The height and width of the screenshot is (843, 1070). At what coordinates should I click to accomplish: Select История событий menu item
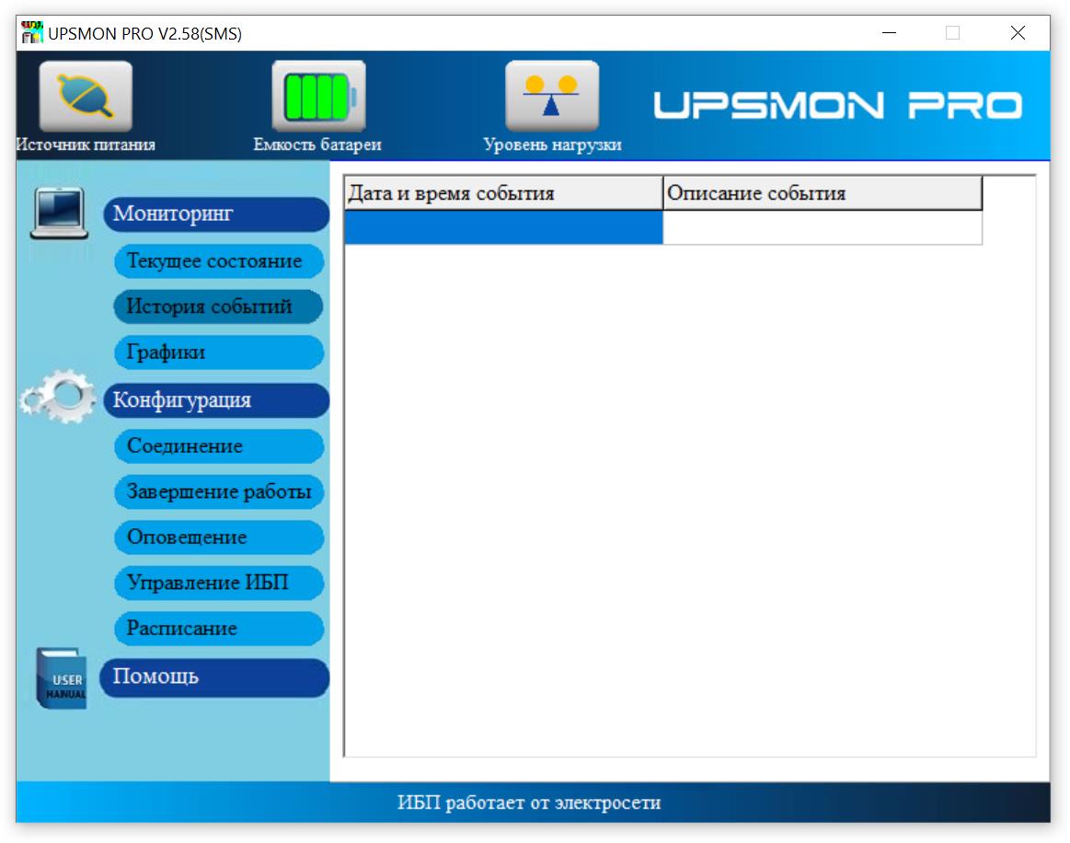click(218, 306)
